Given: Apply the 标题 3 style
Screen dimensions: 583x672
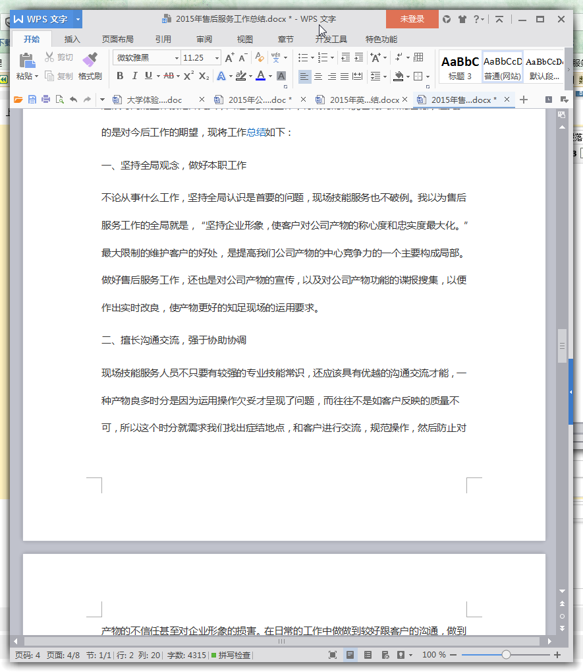Looking at the screenshot, I should [460, 68].
